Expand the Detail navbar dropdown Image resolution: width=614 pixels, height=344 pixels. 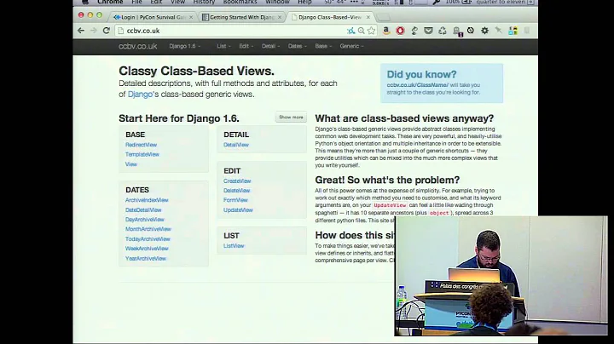[270, 46]
